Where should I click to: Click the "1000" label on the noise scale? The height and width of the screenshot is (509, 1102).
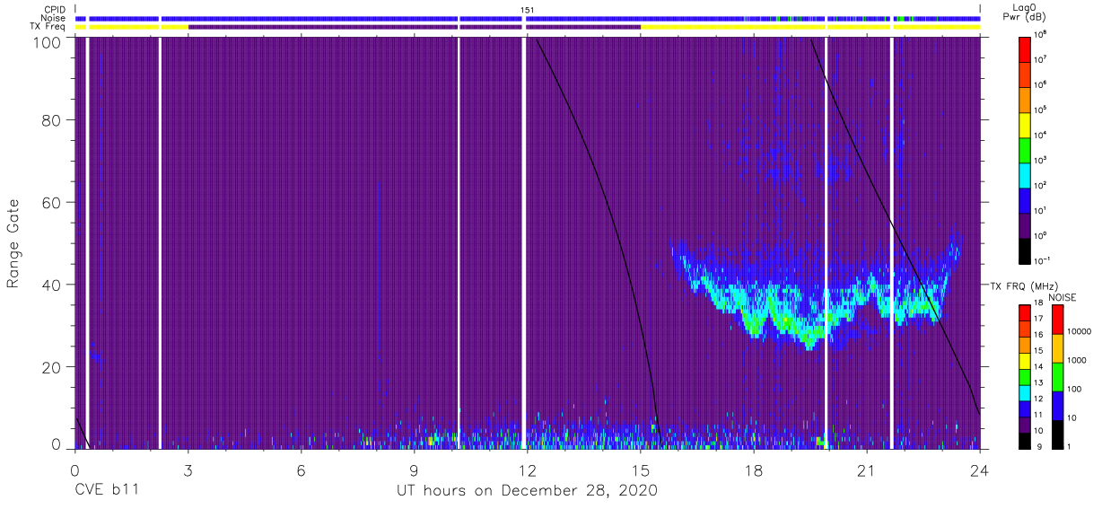click(x=1078, y=360)
